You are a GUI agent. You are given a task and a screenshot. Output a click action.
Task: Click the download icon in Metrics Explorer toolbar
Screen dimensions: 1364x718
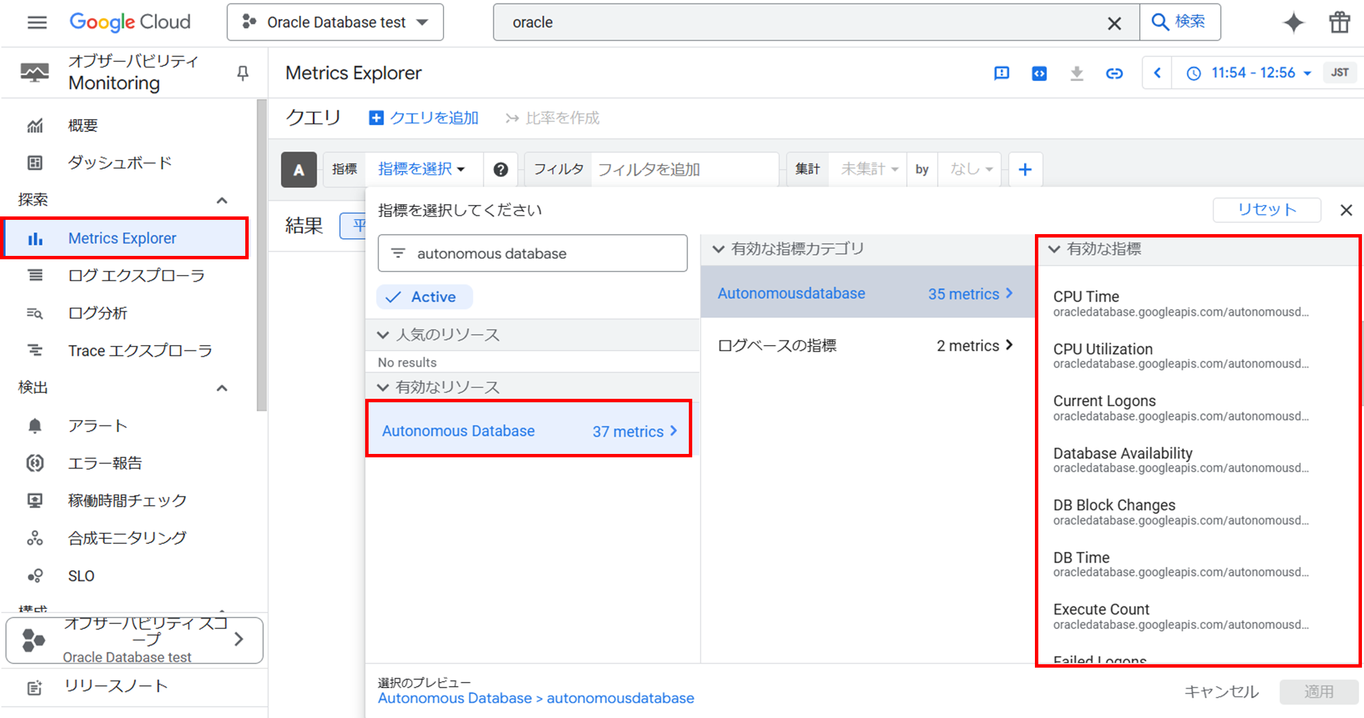(x=1076, y=73)
